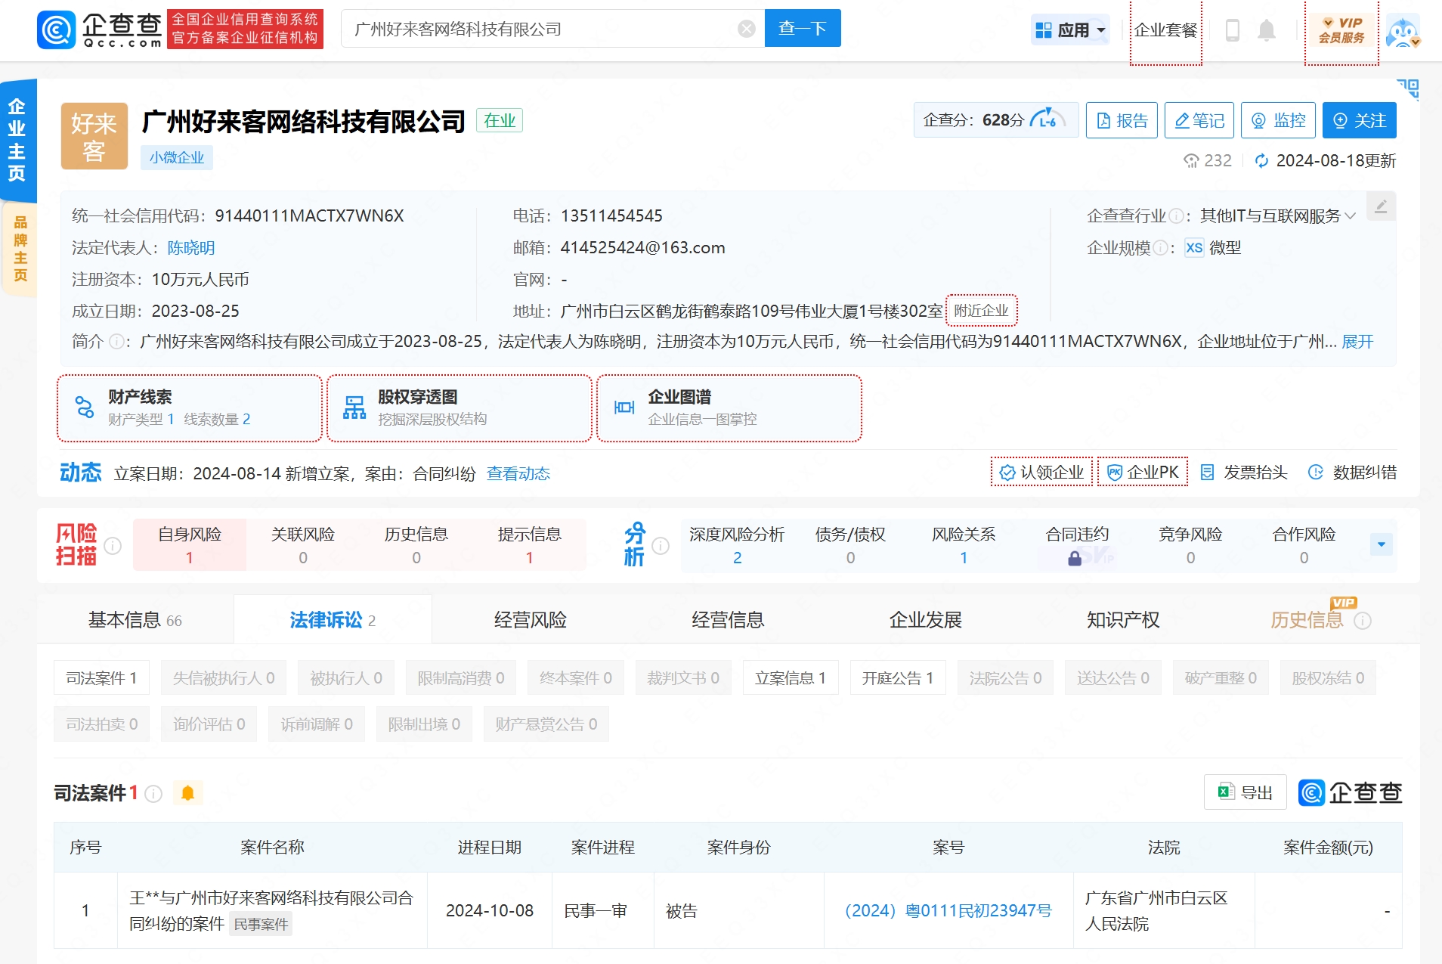Viewport: 1442px width, 964px height.
Task: Click 附近企业 button
Action: (982, 311)
